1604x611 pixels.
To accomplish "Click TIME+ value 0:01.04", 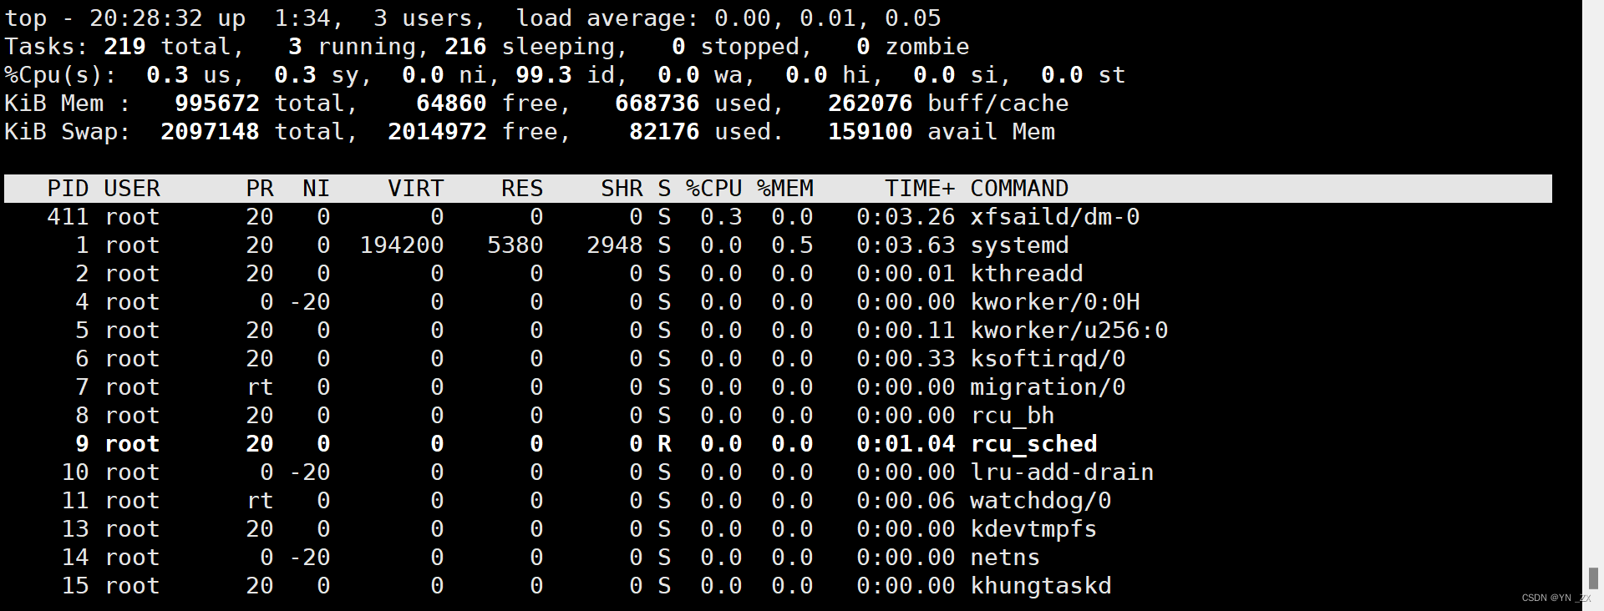I will coord(906,444).
